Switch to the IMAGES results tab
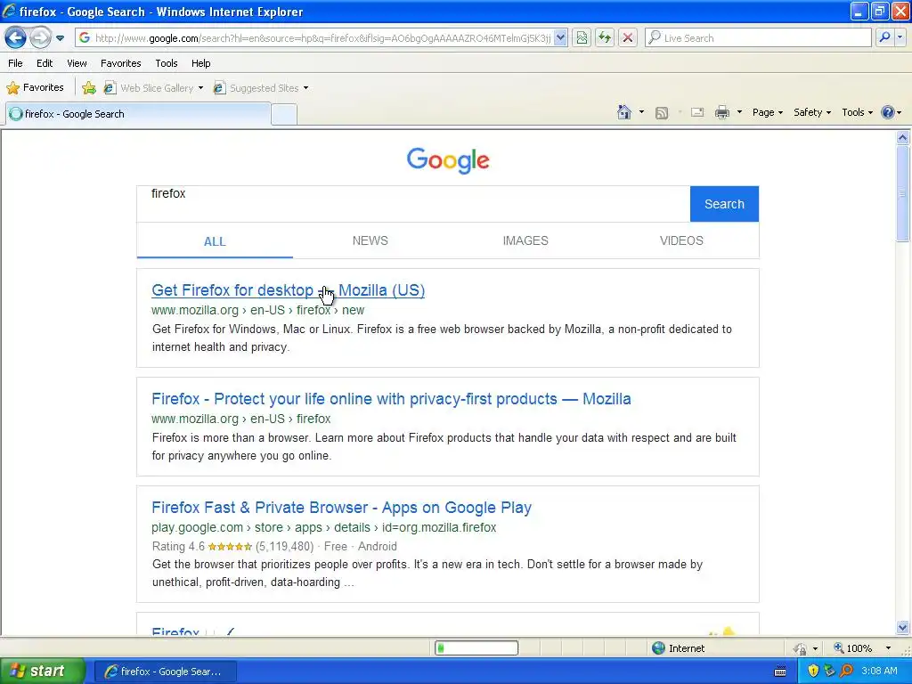The height and width of the screenshot is (684, 912). 525,240
